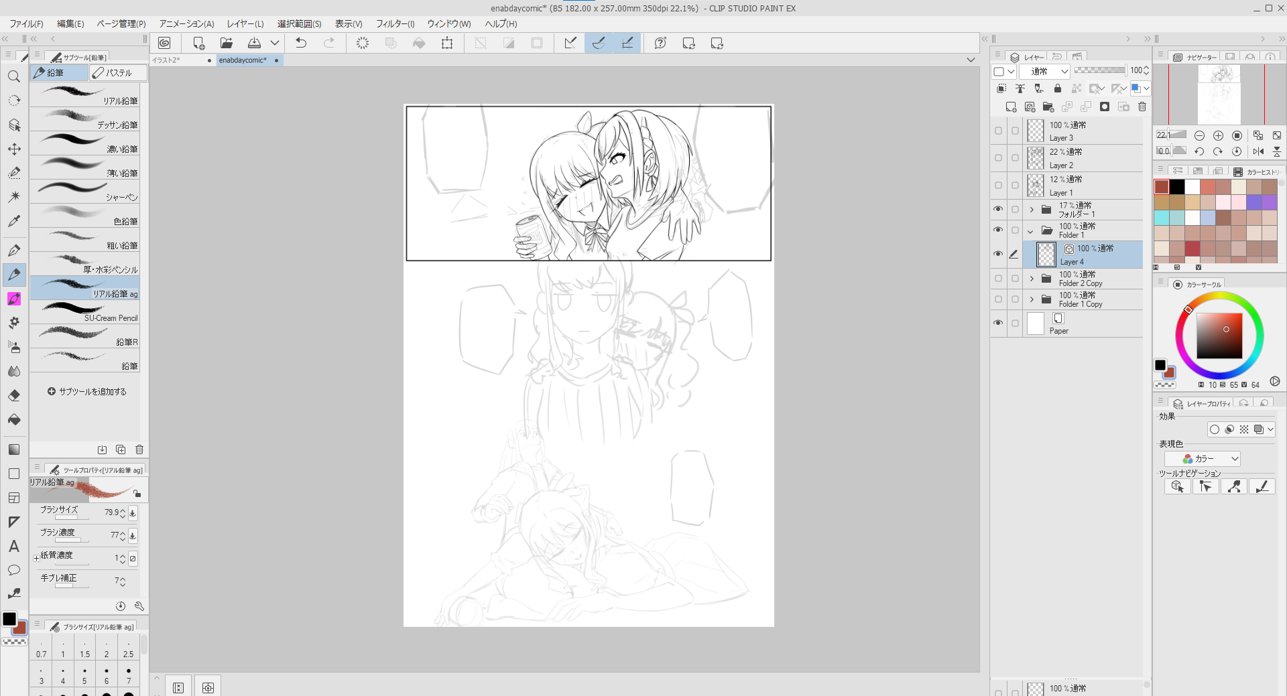Click the navigator Zoom in plus icon
This screenshot has width=1287, height=696.
pyautogui.click(x=1218, y=135)
